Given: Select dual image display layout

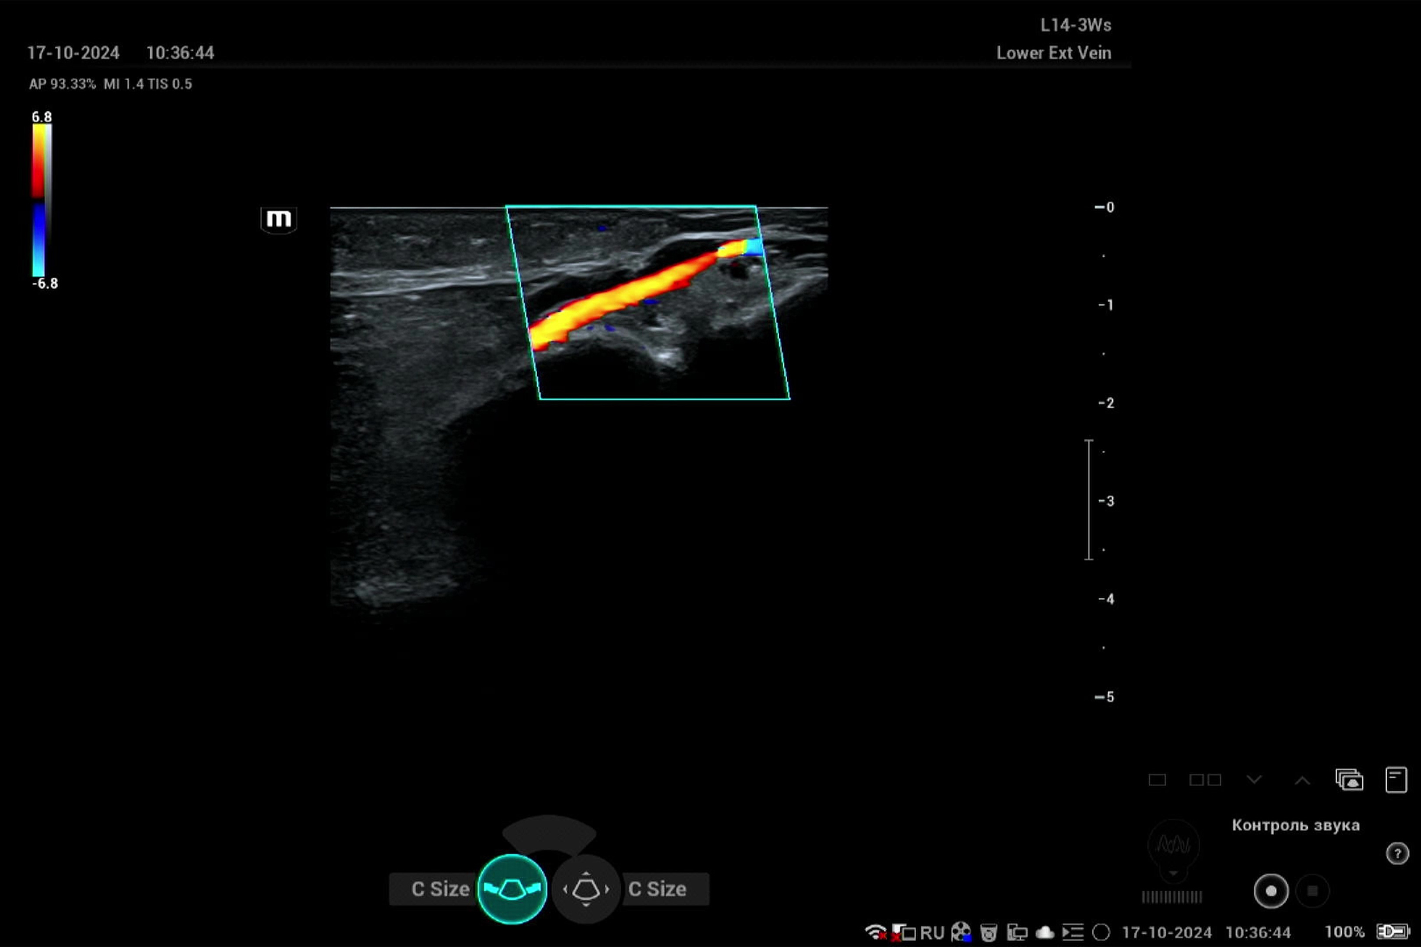Looking at the screenshot, I should pos(1205,779).
